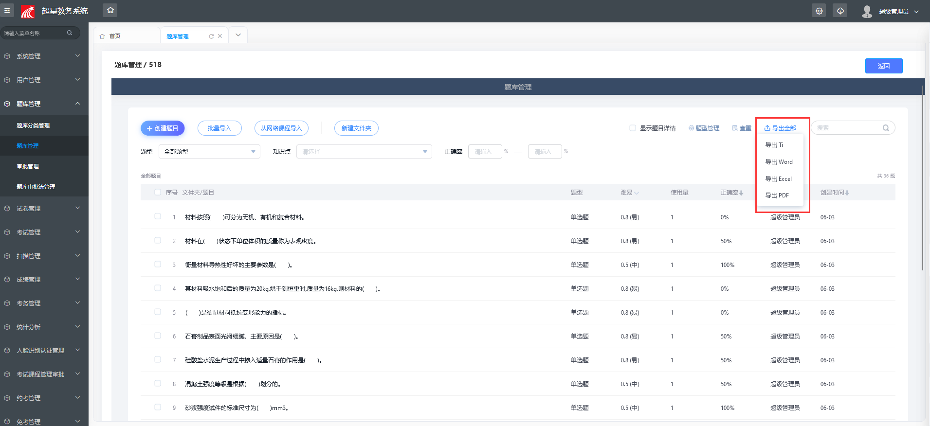Close the 题库管理 tab

[x=220, y=36]
